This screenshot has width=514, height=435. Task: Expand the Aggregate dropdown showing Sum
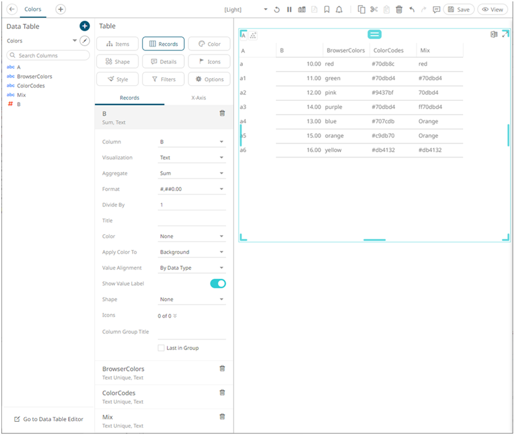[x=192, y=173]
